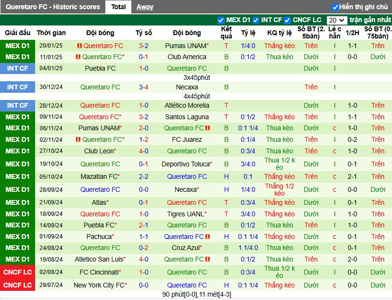The height and width of the screenshot is (300, 392).
Task: Open Atlas team link
Action: point(100,202)
